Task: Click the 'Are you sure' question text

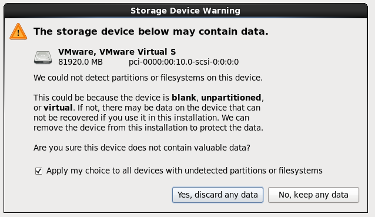Action: point(142,148)
